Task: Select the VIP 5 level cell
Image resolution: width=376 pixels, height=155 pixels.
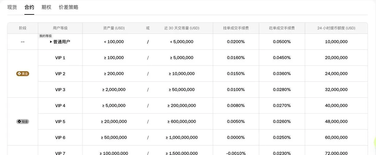Action: (x=60, y=122)
